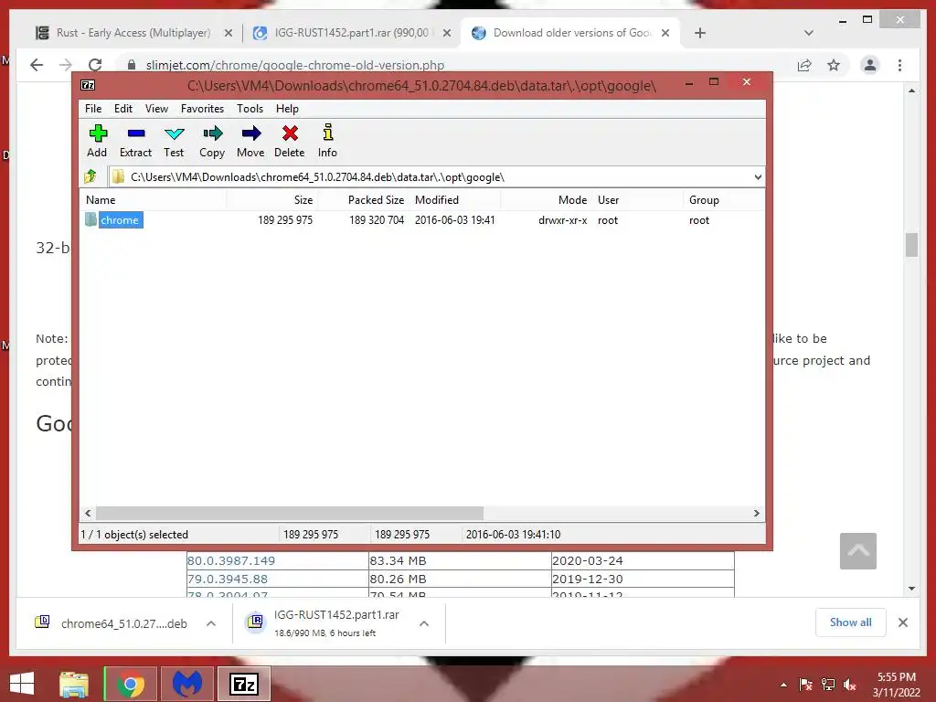The image size is (936, 702).
Task: Open the Edit menu
Action: click(123, 109)
